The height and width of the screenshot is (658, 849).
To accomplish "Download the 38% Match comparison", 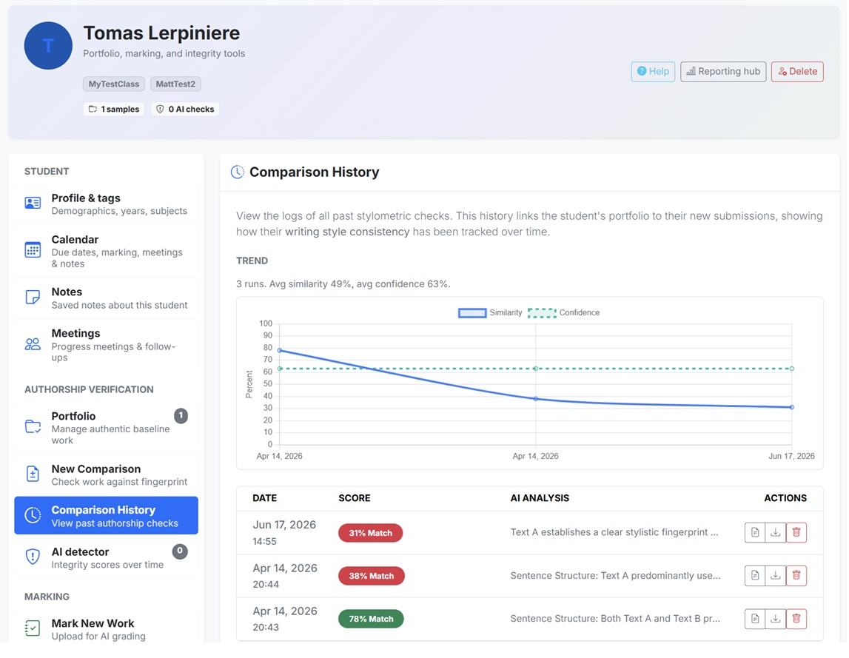I will point(776,576).
